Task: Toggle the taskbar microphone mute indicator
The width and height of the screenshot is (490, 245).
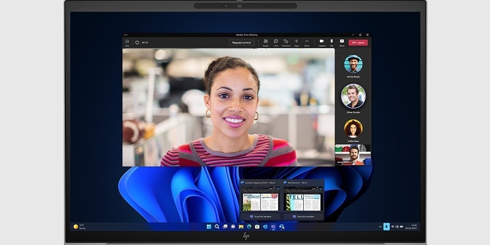Action: point(386,227)
